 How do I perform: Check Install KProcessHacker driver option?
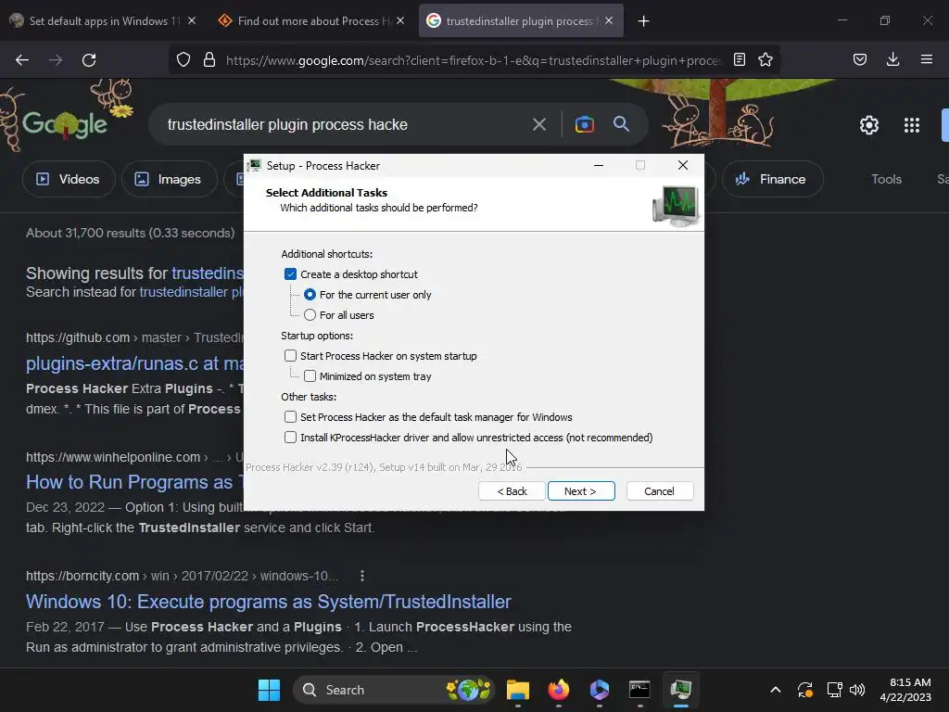pos(290,438)
